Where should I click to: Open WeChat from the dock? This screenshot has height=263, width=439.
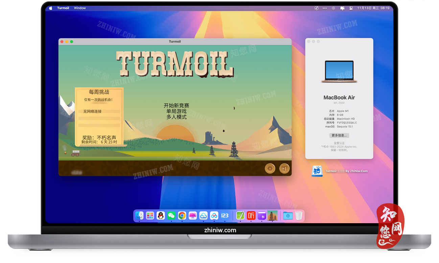(171, 215)
